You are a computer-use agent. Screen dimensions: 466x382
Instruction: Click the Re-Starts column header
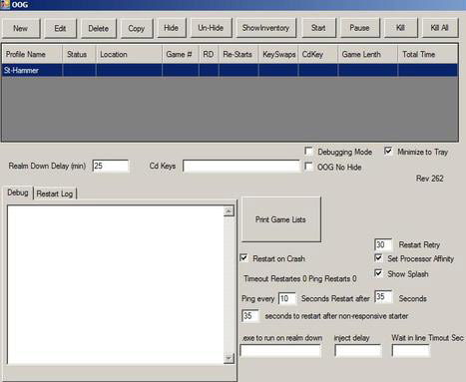coord(238,54)
